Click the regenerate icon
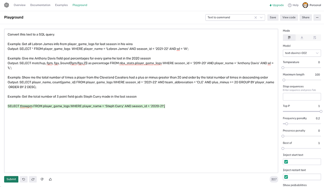 click(33, 179)
